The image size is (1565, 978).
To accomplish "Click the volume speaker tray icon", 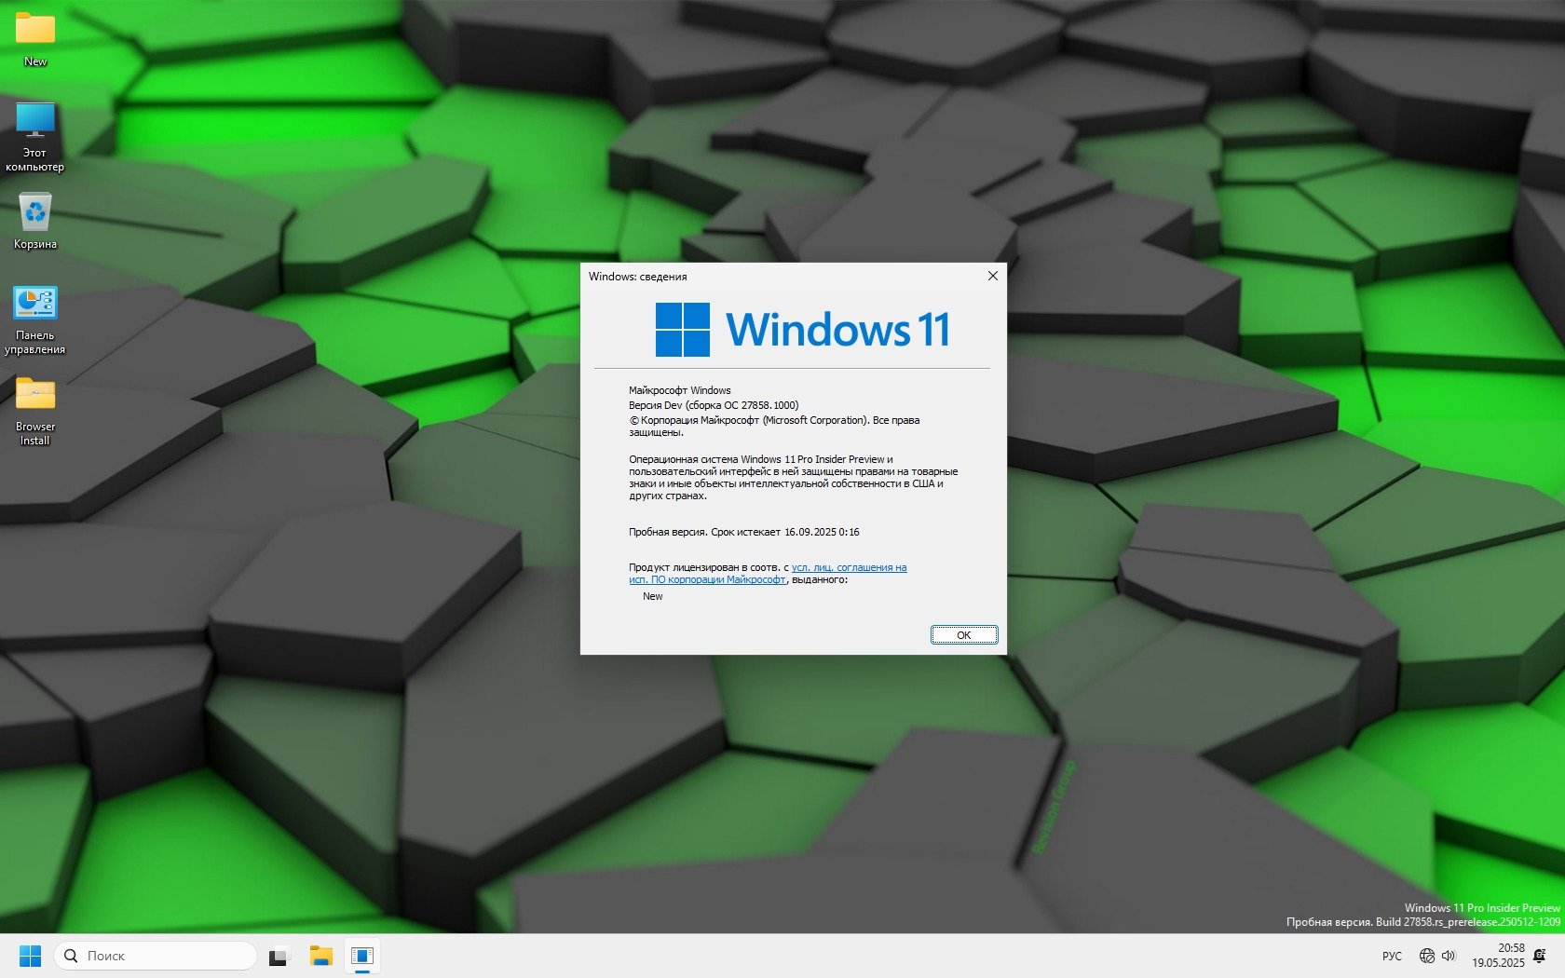I will click(1449, 956).
